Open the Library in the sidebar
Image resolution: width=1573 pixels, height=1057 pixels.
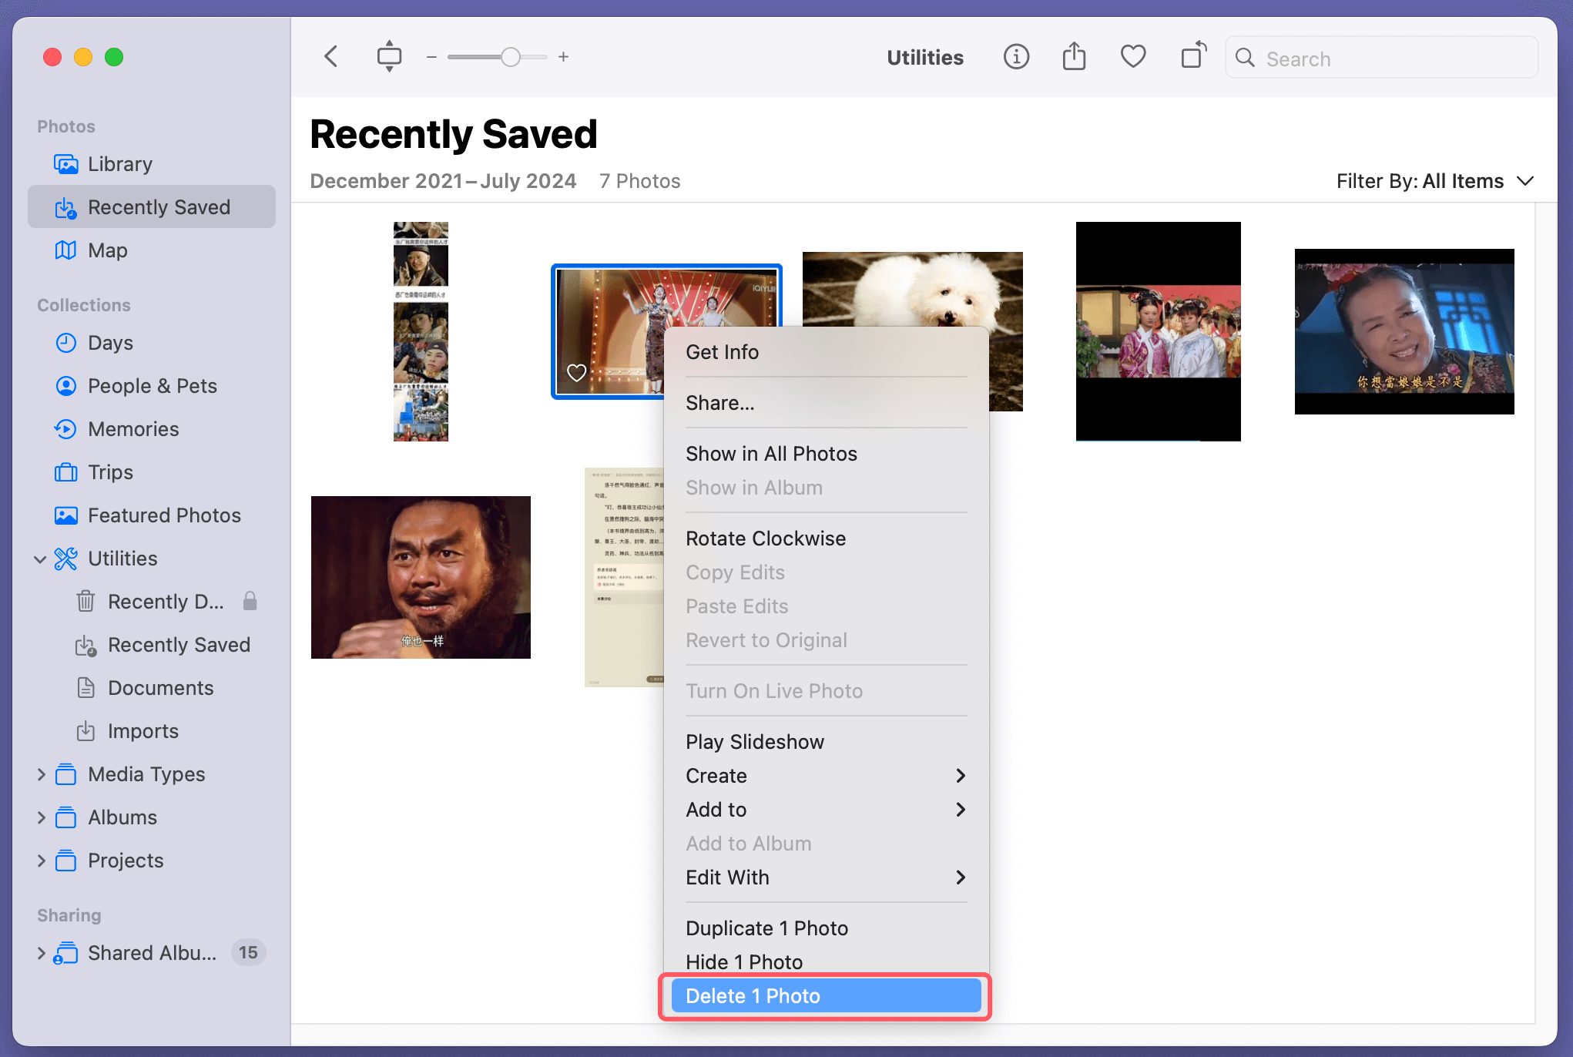tap(120, 163)
